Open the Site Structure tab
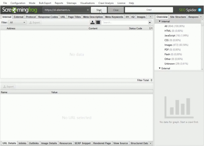This screenshot has width=204, height=146. (178, 17)
